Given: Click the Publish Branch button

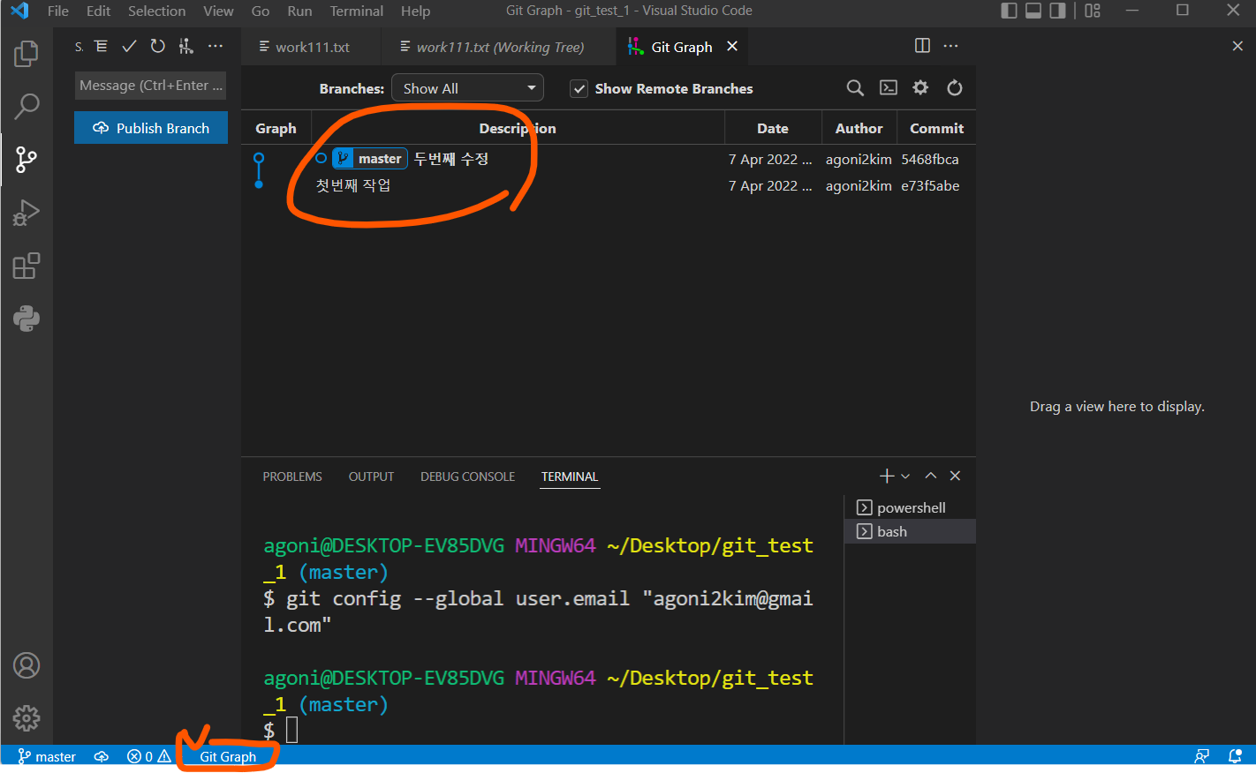Looking at the screenshot, I should click(x=151, y=128).
